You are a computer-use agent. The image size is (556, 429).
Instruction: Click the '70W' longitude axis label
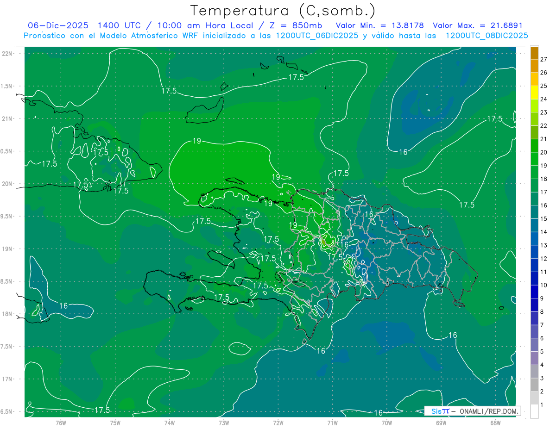(x=387, y=423)
